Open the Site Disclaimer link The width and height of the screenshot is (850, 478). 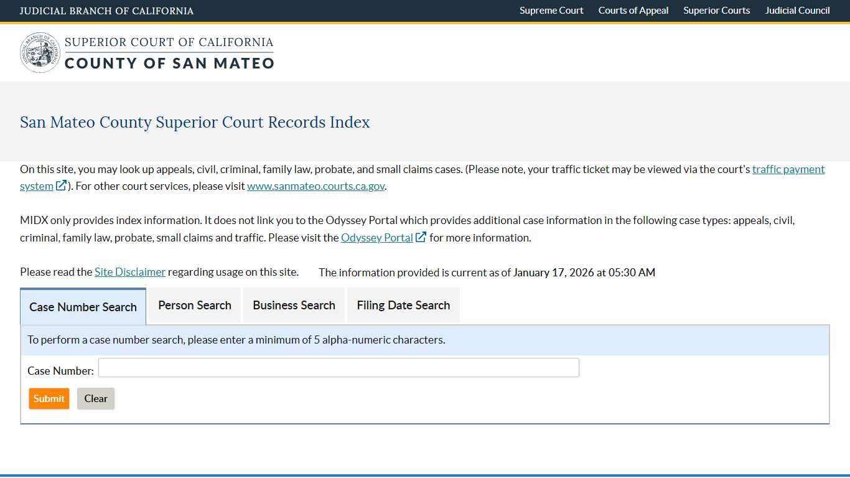click(129, 272)
